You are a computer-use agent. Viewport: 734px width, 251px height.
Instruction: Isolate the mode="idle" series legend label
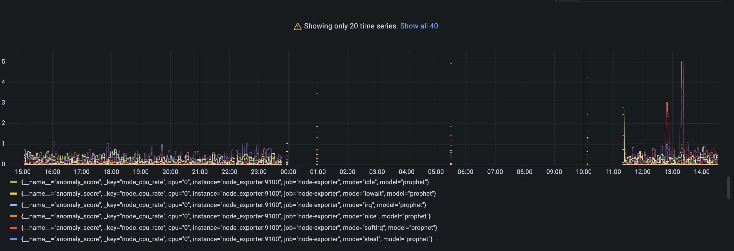click(x=225, y=182)
